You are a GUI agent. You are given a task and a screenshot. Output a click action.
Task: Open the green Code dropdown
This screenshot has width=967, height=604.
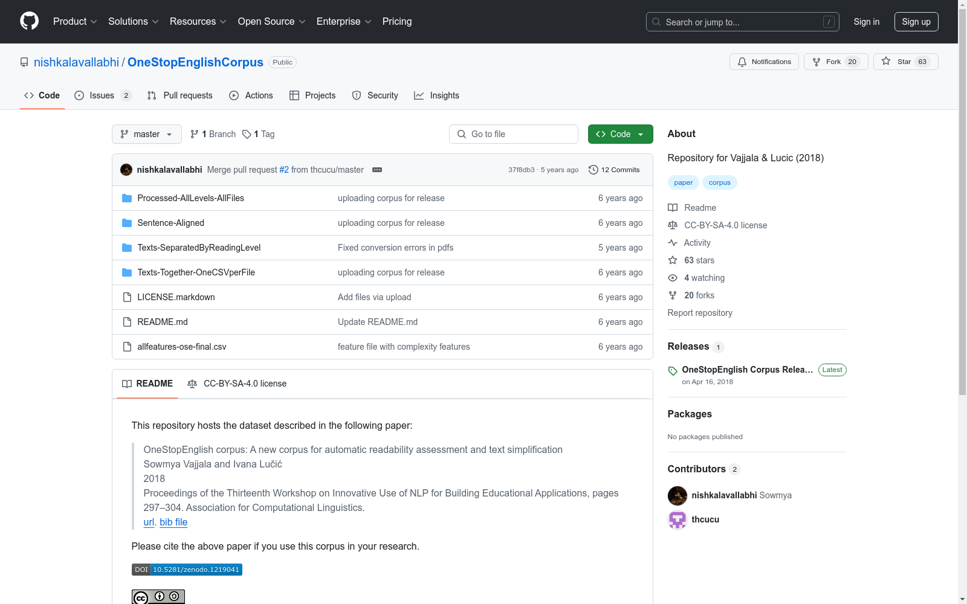click(x=621, y=134)
